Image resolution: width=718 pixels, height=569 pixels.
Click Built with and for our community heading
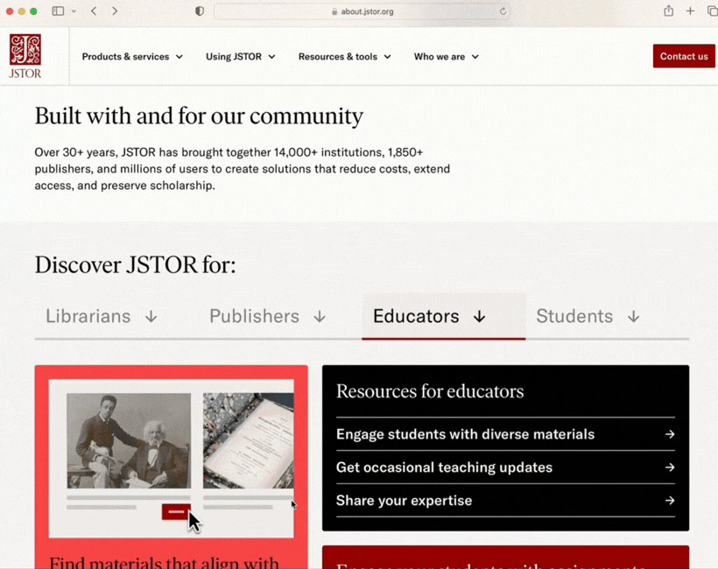click(x=199, y=116)
